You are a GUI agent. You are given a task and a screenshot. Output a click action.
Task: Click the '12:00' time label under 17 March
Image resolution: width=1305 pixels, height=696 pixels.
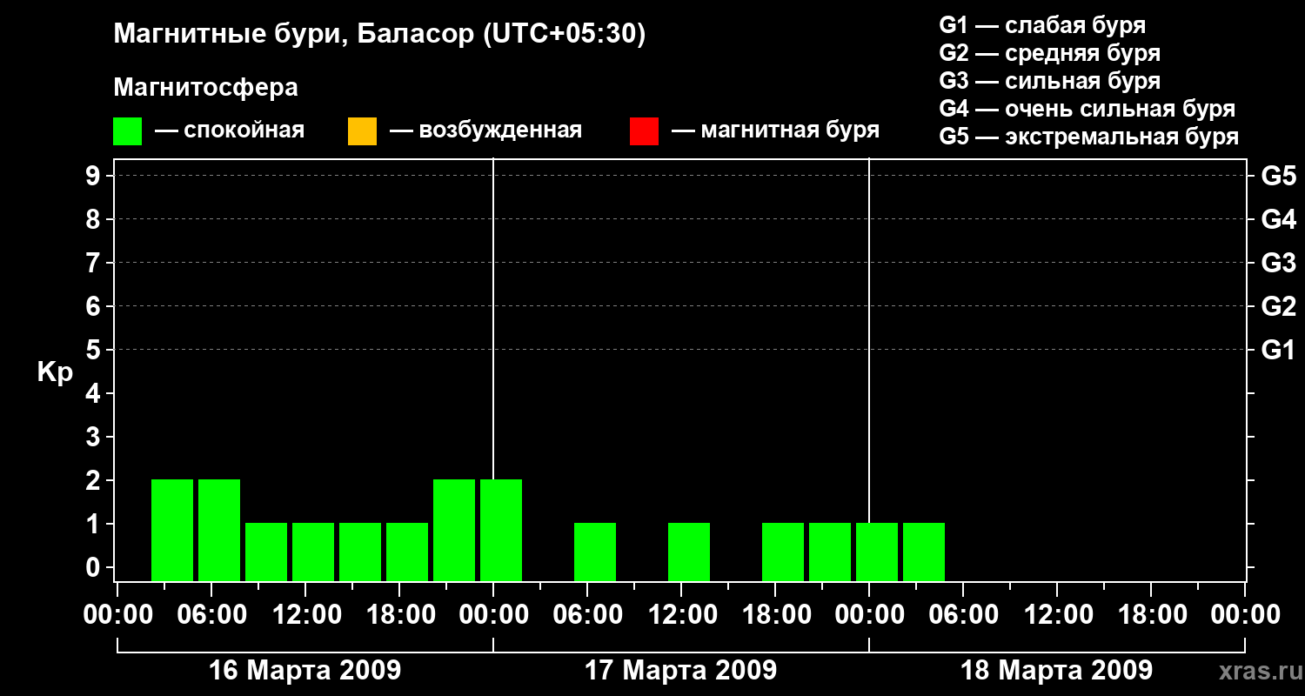point(681,615)
